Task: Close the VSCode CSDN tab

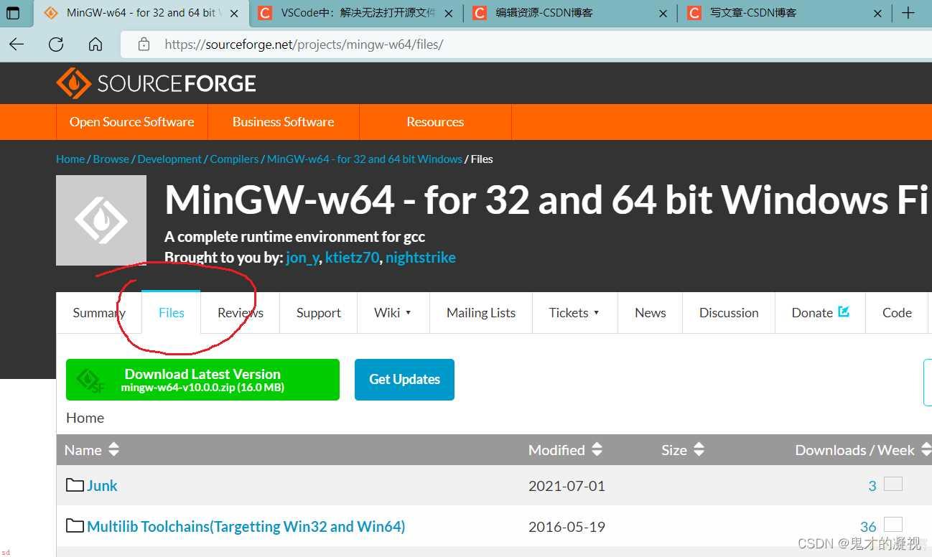Action: 448,14
